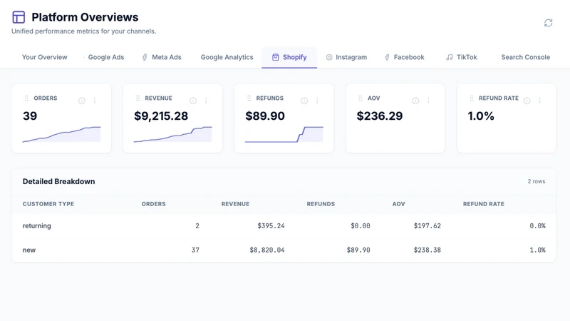Show info tooltip on Refunds card
Viewport: 570px width, 321px height.
304,101
